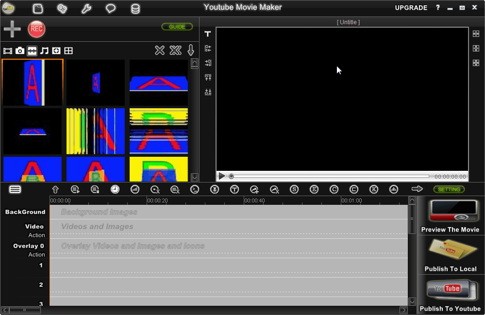Open the music note audio tab
Viewport: 485px width, 315px height.
(x=44, y=50)
